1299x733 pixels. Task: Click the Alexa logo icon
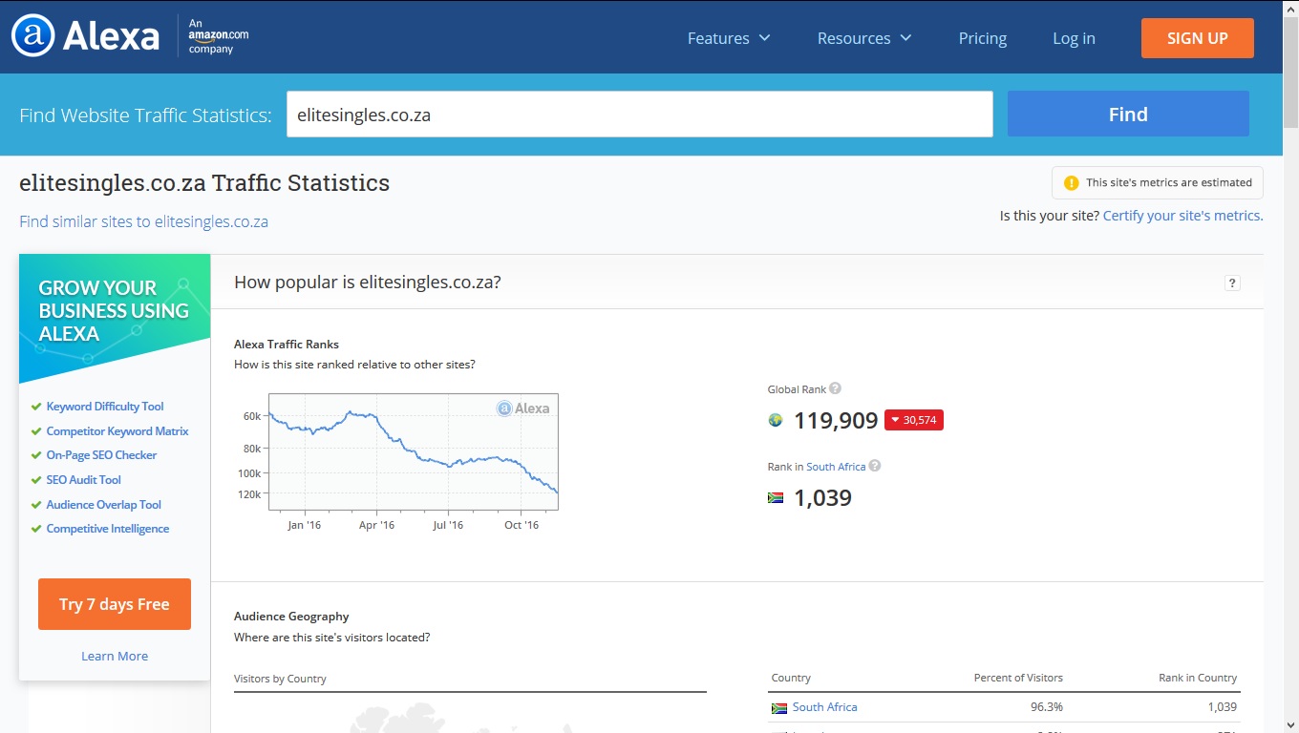point(33,36)
